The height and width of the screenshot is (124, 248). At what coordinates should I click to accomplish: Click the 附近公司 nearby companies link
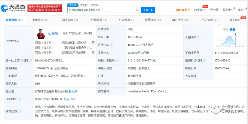coord(69,99)
